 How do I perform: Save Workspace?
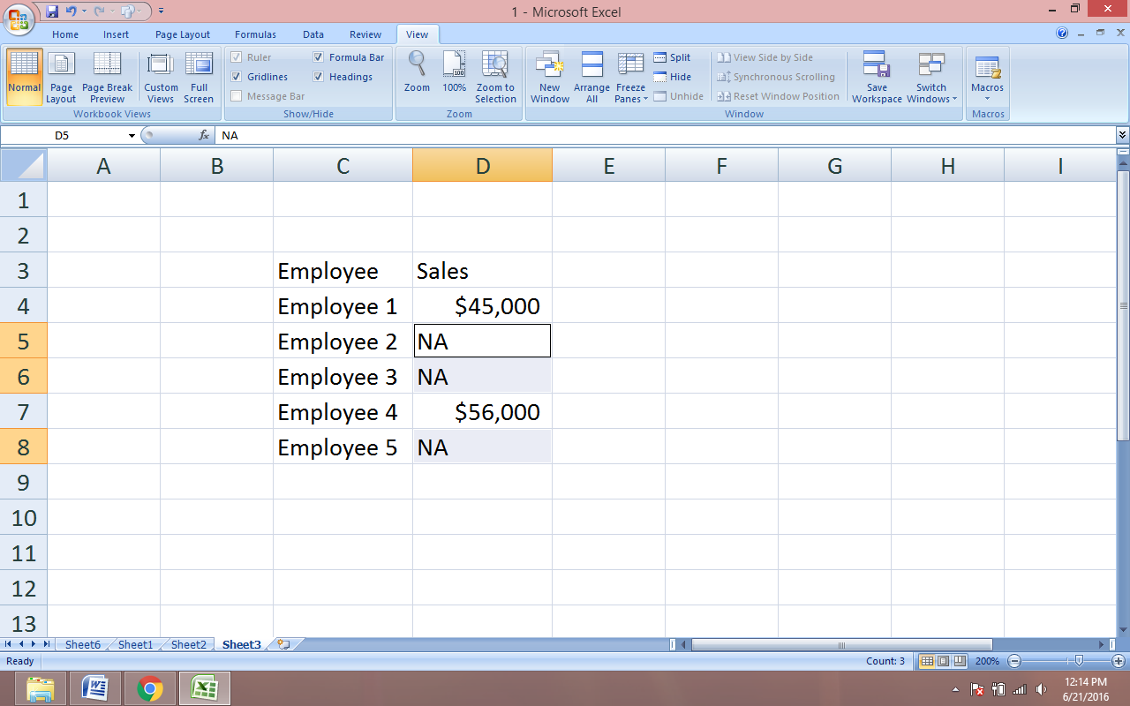point(877,77)
